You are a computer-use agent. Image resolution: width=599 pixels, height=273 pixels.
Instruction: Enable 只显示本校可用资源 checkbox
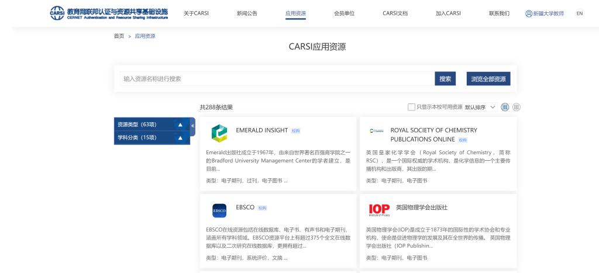click(411, 107)
